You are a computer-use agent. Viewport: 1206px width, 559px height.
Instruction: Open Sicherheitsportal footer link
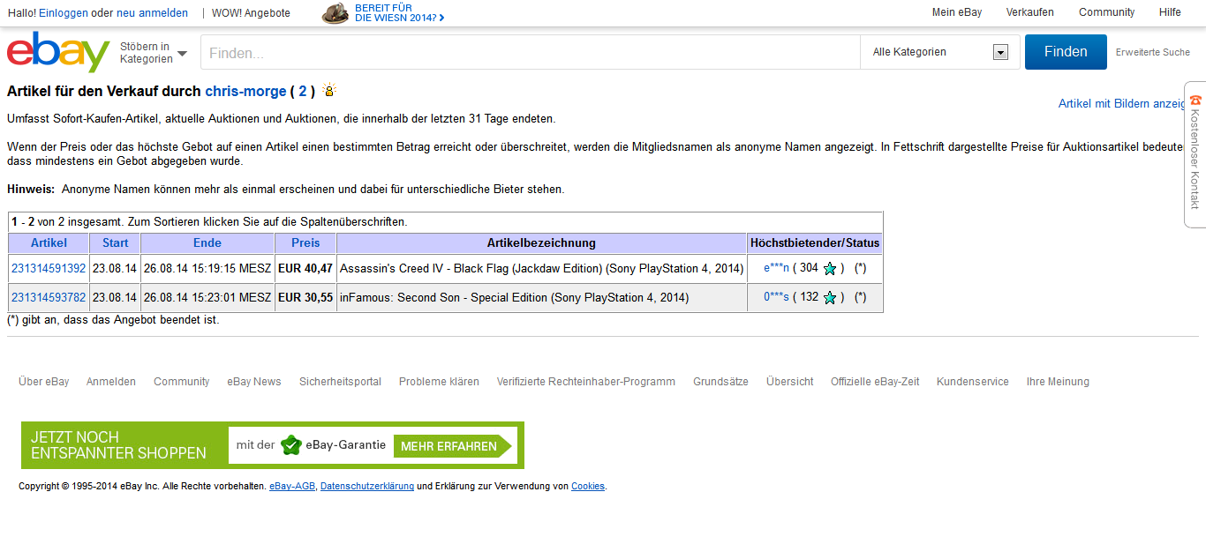coord(341,382)
